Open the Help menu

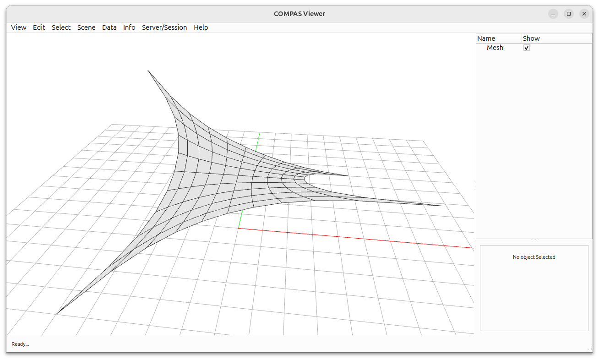(201, 27)
